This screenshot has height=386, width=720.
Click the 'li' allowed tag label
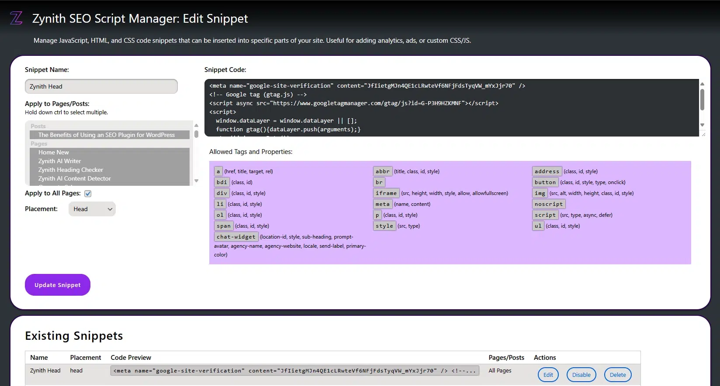220,204
